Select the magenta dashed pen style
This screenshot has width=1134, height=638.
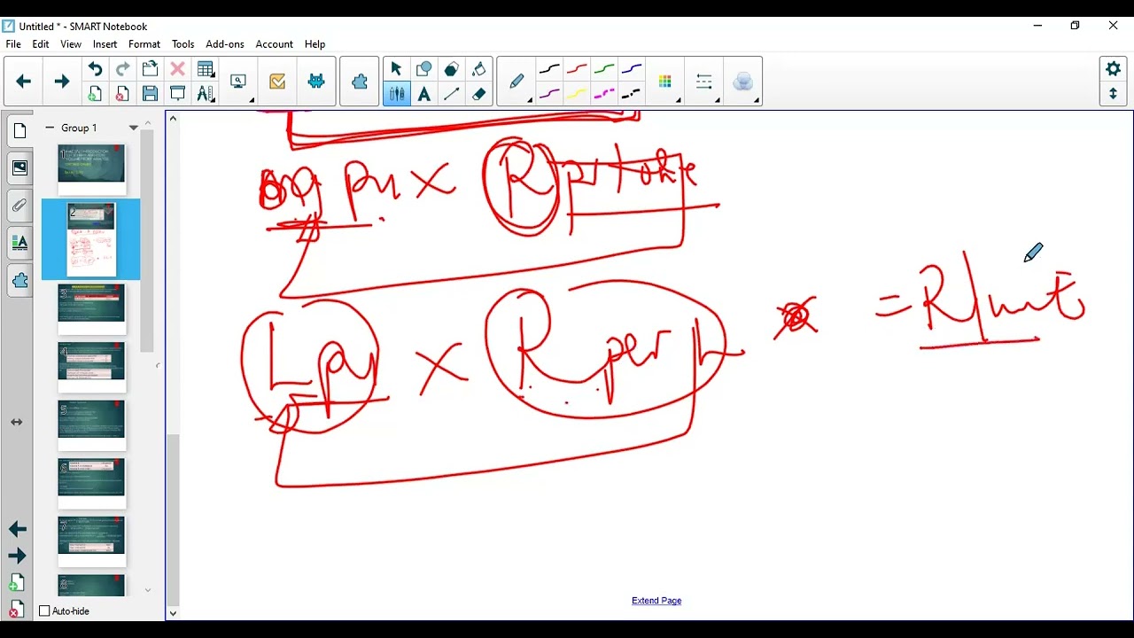(x=604, y=94)
